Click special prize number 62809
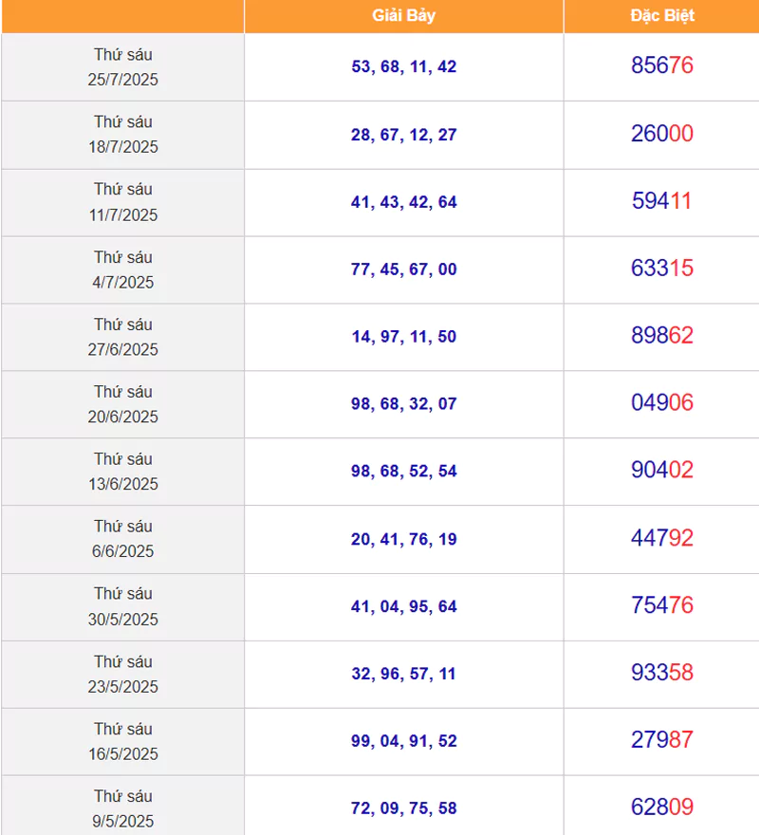 click(662, 807)
